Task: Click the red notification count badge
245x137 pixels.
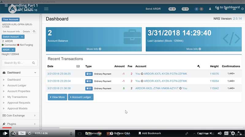Action: pos(202,9)
